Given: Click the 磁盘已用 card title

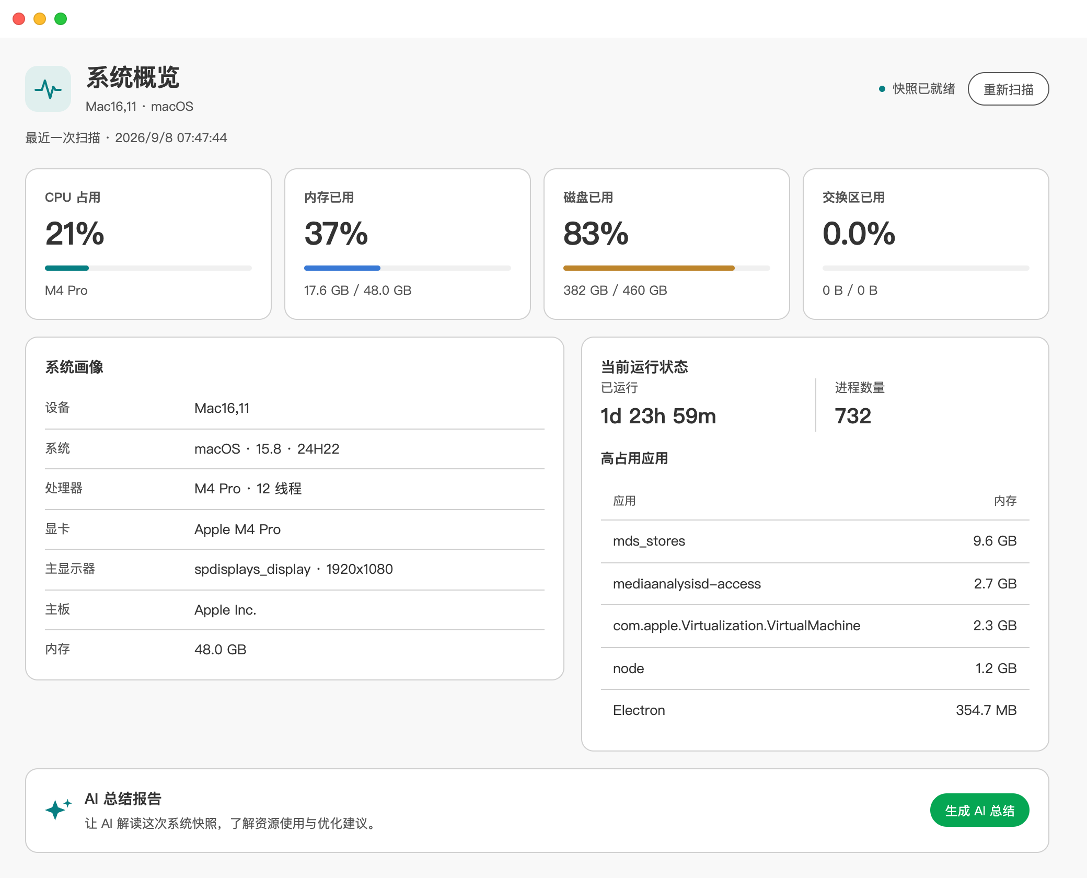Looking at the screenshot, I should (x=588, y=198).
